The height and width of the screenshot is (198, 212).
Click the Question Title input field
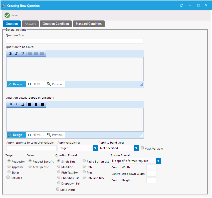click(75, 41)
